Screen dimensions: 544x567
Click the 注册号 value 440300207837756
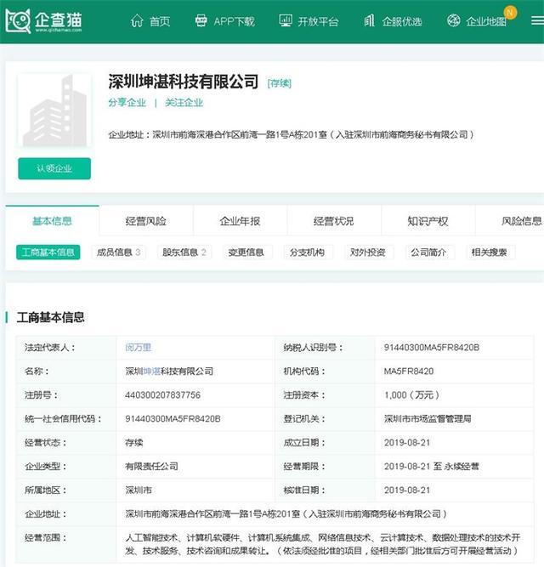162,395
